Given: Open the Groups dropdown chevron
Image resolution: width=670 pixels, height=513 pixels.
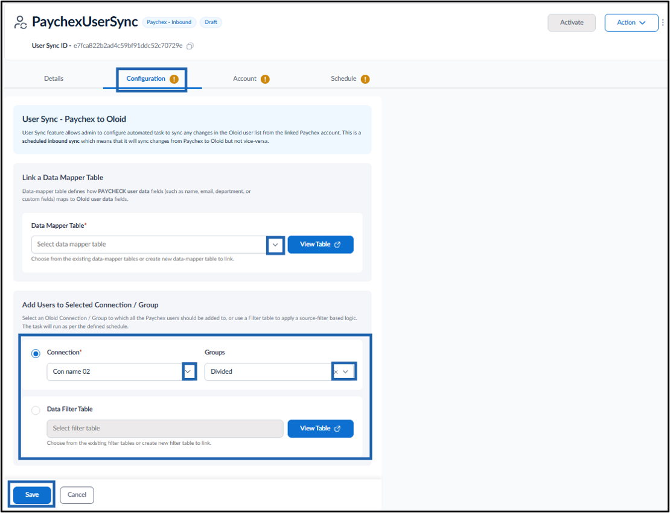Looking at the screenshot, I should (x=346, y=372).
